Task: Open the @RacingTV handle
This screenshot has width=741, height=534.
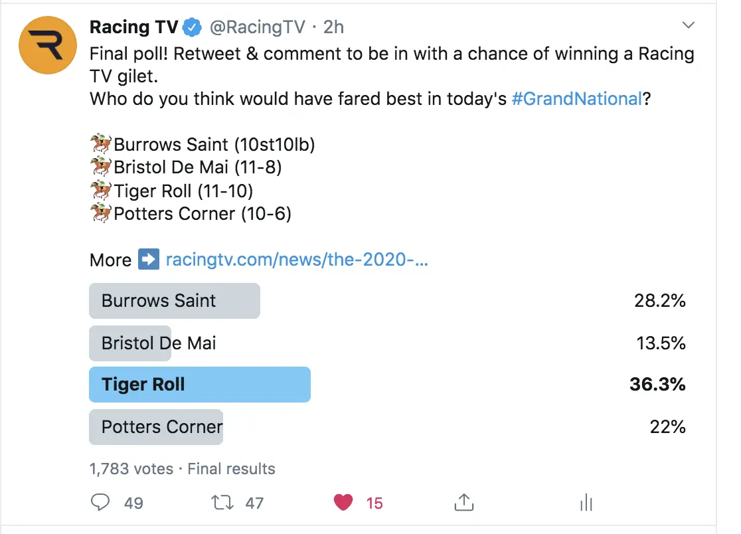Action: click(257, 27)
